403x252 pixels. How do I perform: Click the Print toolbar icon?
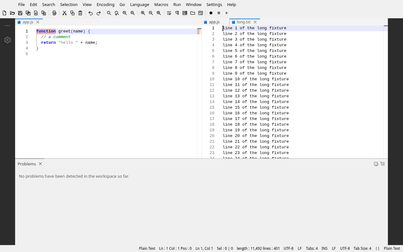[54, 13]
